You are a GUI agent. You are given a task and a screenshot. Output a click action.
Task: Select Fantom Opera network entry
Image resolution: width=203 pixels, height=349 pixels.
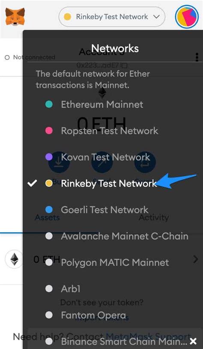94,315
